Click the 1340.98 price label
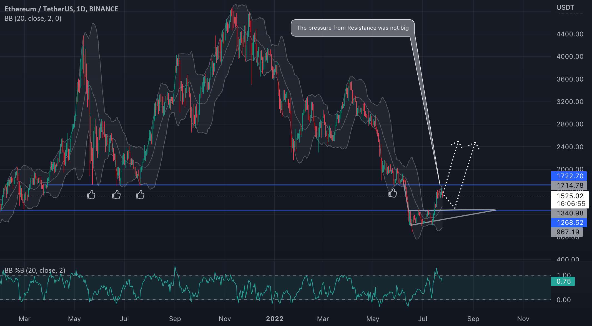592x326 pixels. tap(569, 213)
